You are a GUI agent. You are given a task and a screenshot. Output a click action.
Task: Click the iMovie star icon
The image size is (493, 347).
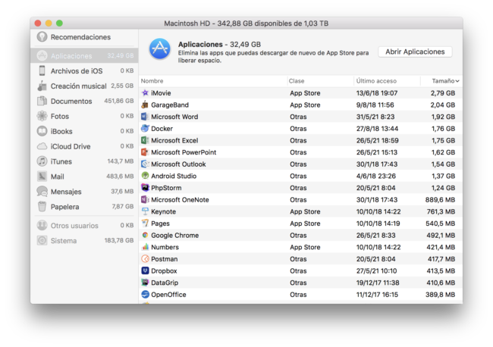click(145, 93)
